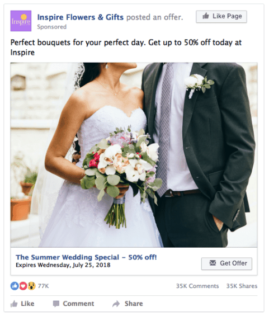
Task: View the 77K reactions count
Action: click(43, 286)
